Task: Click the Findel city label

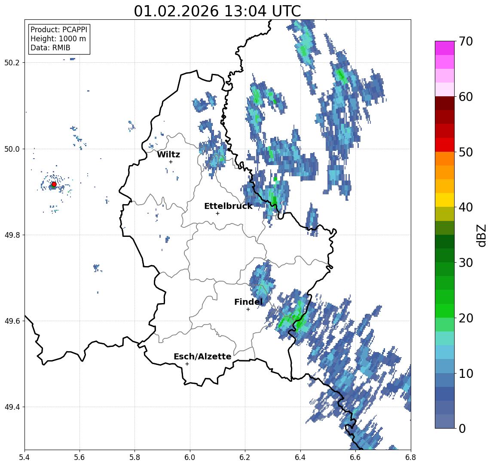Action: tap(248, 302)
